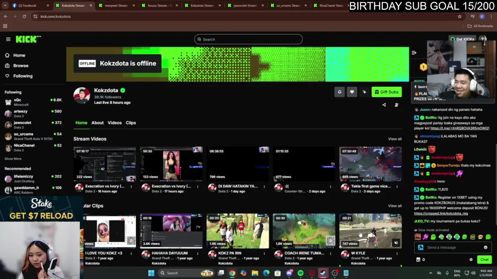This screenshot has width=497, height=279.
Task: Open the 06:38:55 stream video thumbnail
Action: click(x=238, y=164)
